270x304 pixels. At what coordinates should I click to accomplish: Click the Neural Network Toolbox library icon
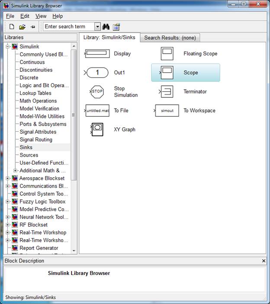pyautogui.click(x=15, y=217)
